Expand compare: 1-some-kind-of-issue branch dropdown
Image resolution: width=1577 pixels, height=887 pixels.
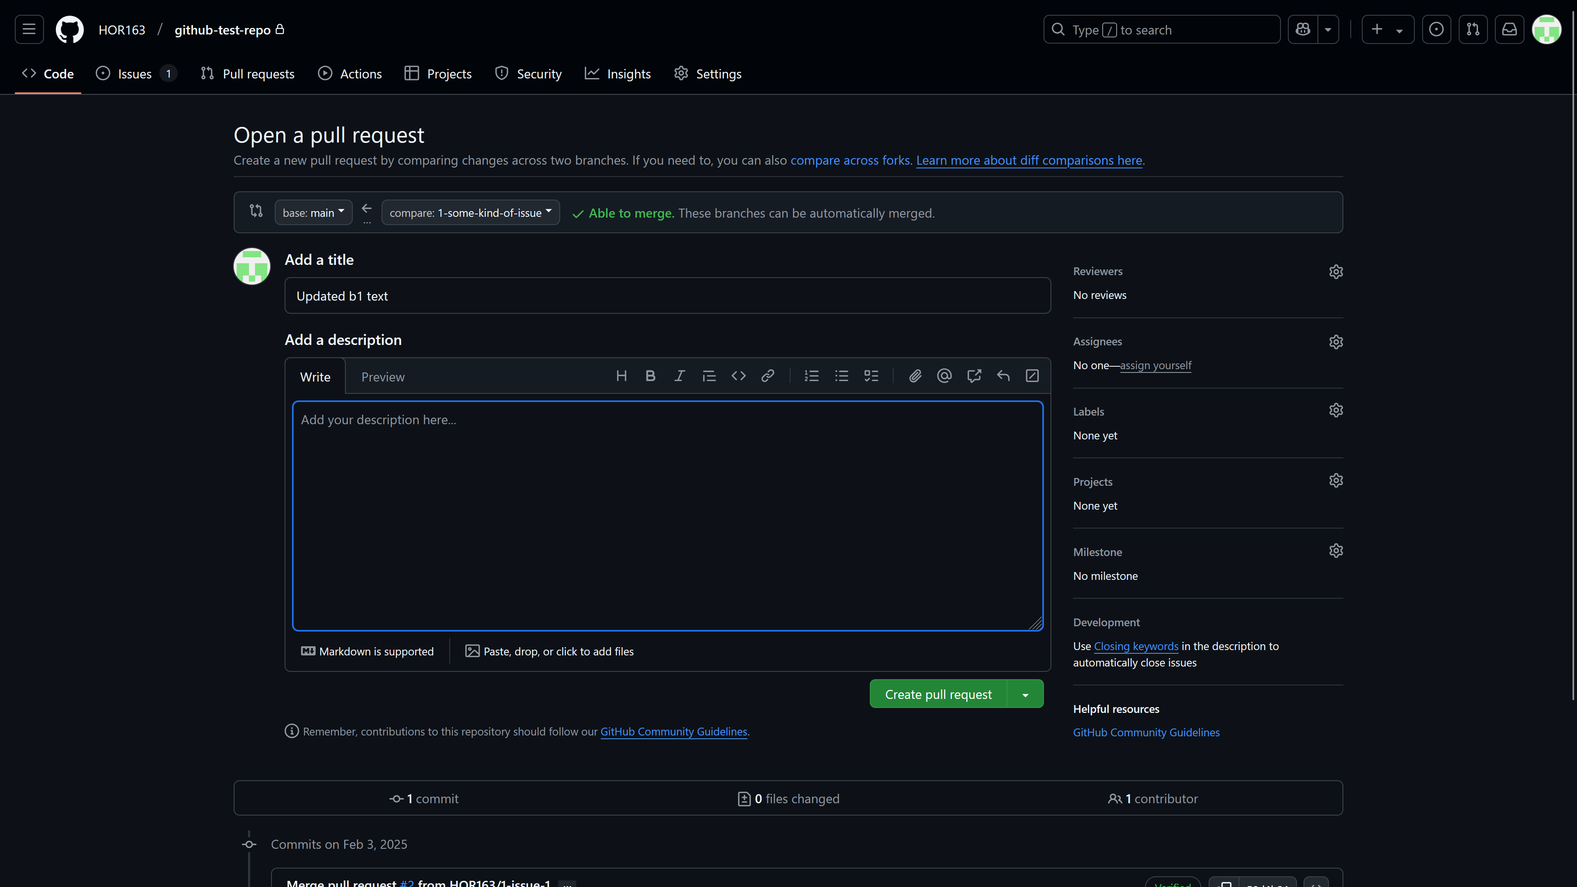pyautogui.click(x=470, y=212)
